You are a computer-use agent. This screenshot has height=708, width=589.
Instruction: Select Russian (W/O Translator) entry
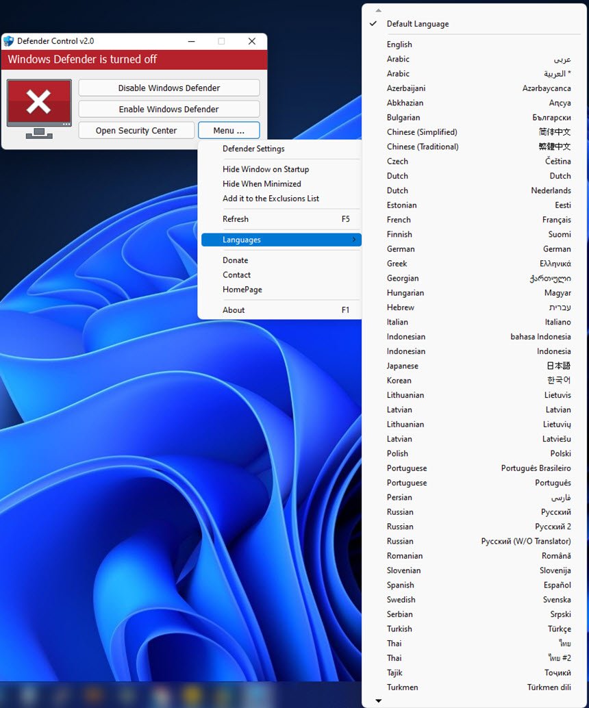click(x=474, y=542)
